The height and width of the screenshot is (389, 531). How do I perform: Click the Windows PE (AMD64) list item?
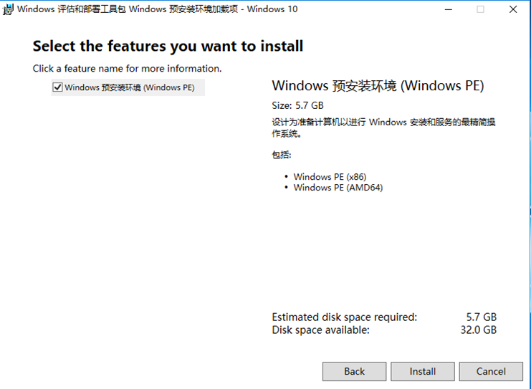tap(338, 188)
